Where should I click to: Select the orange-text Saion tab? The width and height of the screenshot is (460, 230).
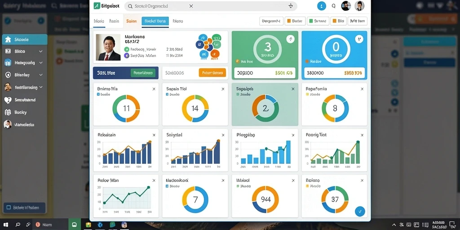coord(132,21)
